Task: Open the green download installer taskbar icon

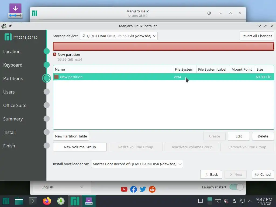Action: (61, 201)
